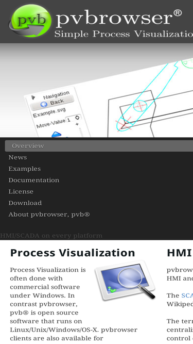This screenshot has width=193, height=344.
Task: Click the magnifying glass monitor image
Action: tap(125, 281)
